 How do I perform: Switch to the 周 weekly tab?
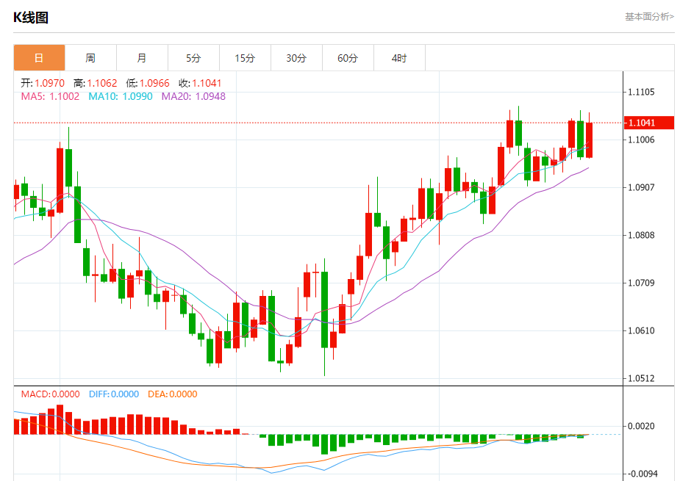tap(90, 57)
